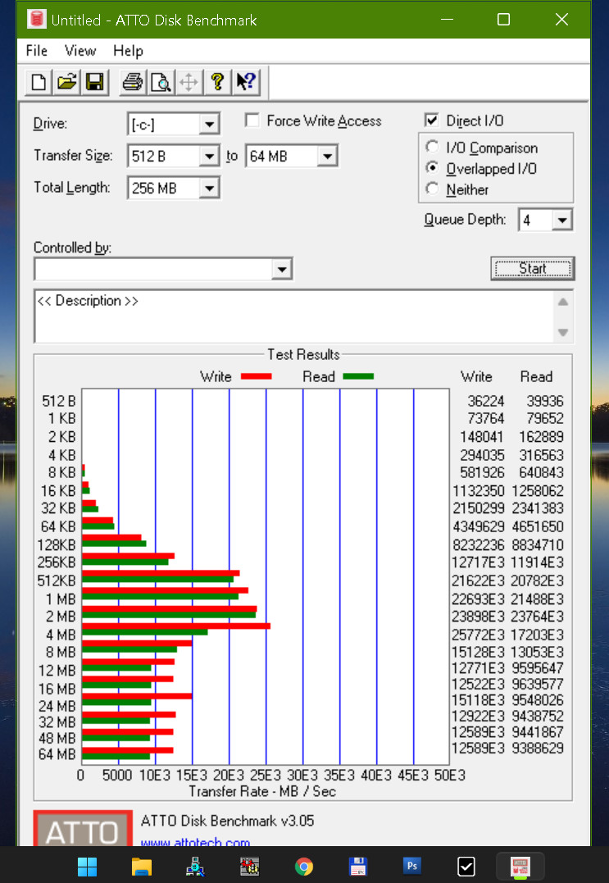Click the ATTO logo image
The width and height of the screenshot is (609, 883).
[x=83, y=829]
